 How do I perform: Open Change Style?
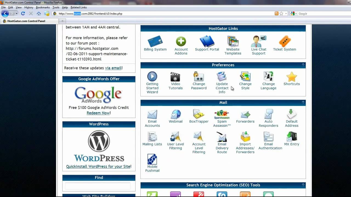(x=245, y=81)
